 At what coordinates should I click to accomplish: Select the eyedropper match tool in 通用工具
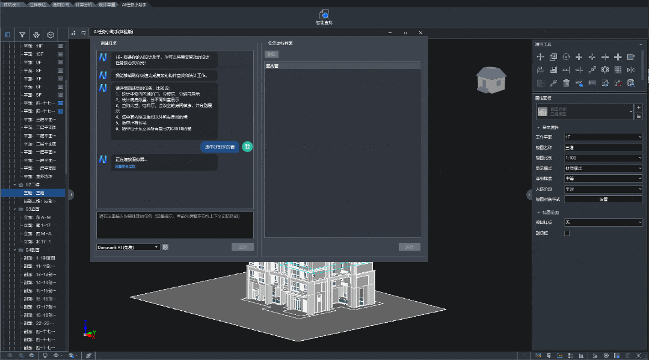coord(553,83)
